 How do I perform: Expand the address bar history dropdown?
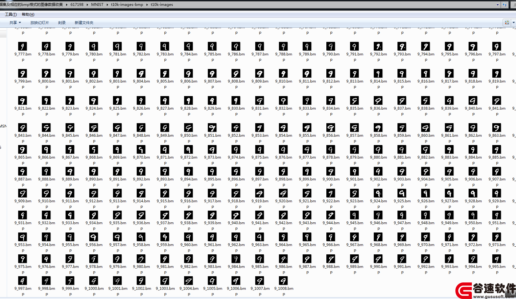point(498,5)
